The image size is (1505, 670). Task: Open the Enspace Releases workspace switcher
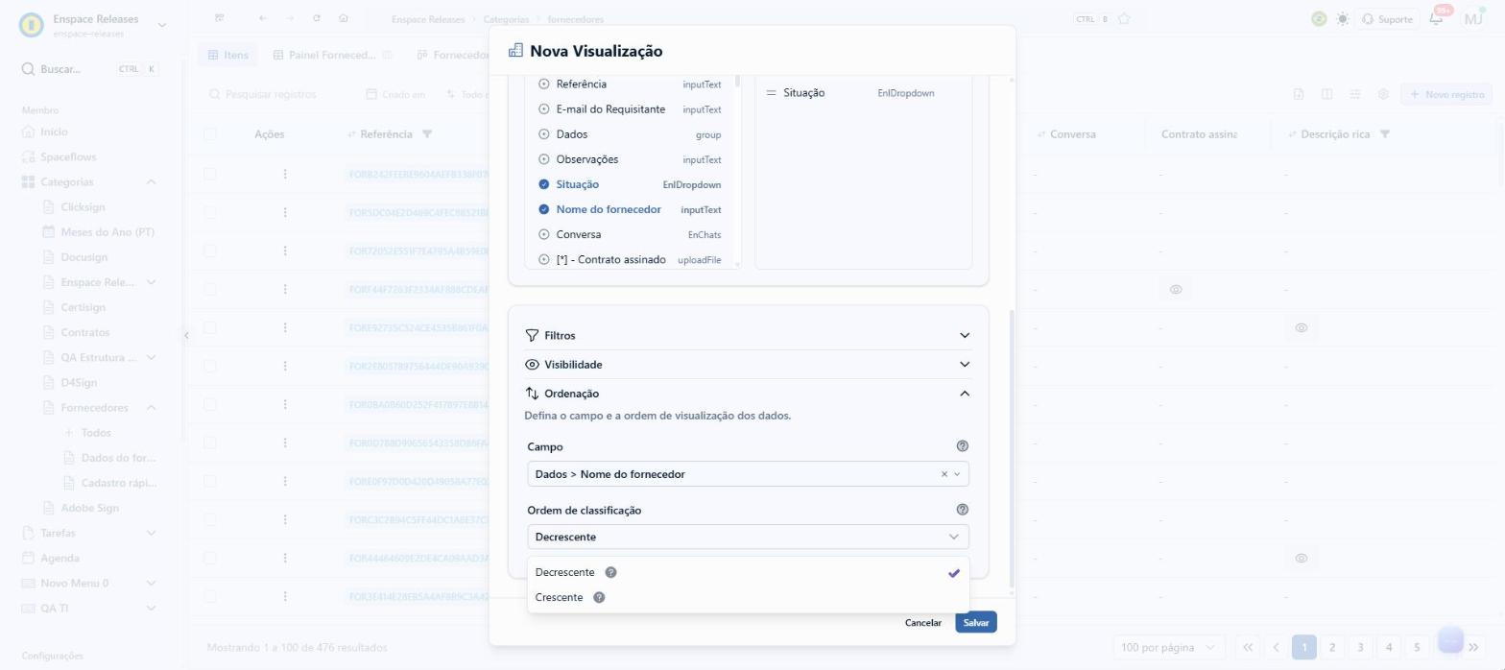tap(93, 25)
